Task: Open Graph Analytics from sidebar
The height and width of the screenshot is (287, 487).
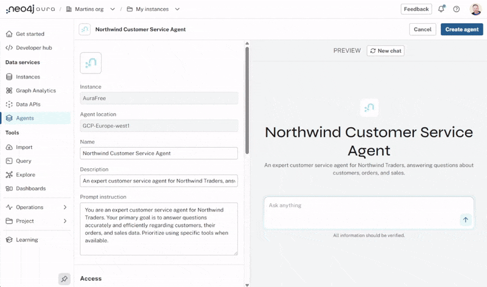Action: [35, 91]
